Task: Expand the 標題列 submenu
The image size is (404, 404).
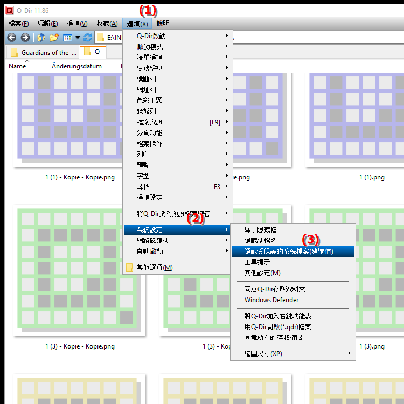Action: 178,79
